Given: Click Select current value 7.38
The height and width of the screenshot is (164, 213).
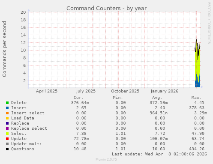Looking at the screenshot, I should pyautogui.click(x=81, y=134).
